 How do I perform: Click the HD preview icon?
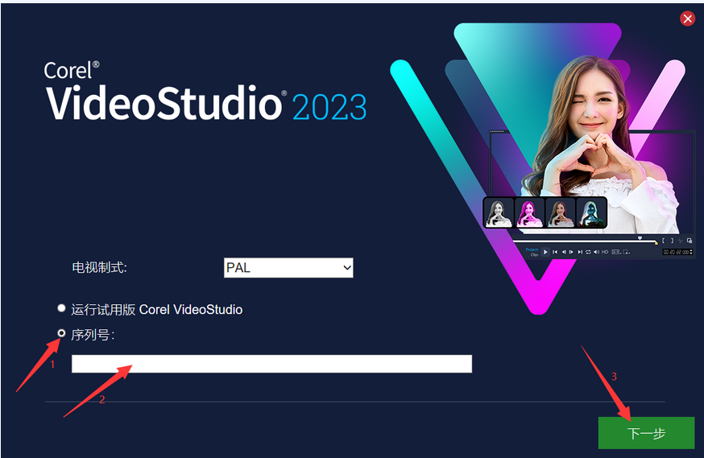pos(605,252)
